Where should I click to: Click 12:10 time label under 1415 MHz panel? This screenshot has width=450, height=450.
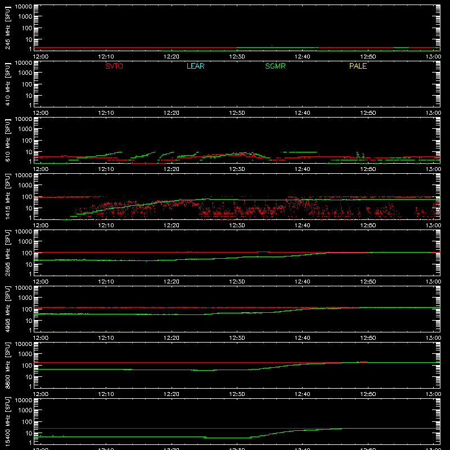106,226
